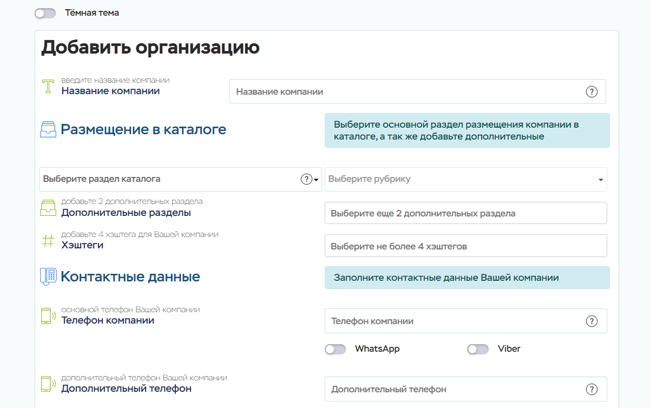This screenshot has width=650, height=408.
Task: Click help icon in Телефон компании field
Action: [x=592, y=321]
